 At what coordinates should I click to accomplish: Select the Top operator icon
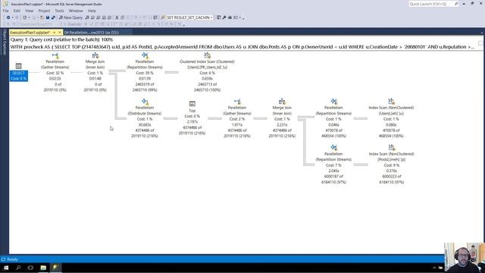coord(192,104)
